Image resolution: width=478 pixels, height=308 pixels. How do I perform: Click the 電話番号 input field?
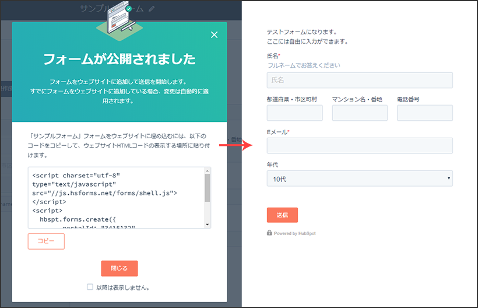(424, 113)
